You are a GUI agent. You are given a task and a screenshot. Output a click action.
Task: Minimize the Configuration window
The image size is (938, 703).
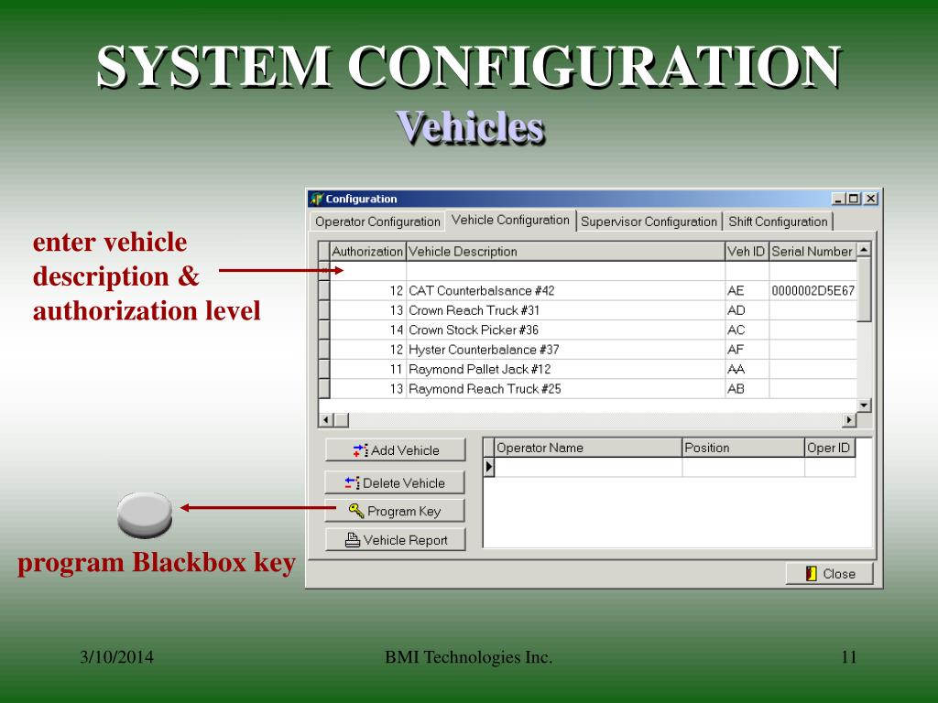point(837,199)
